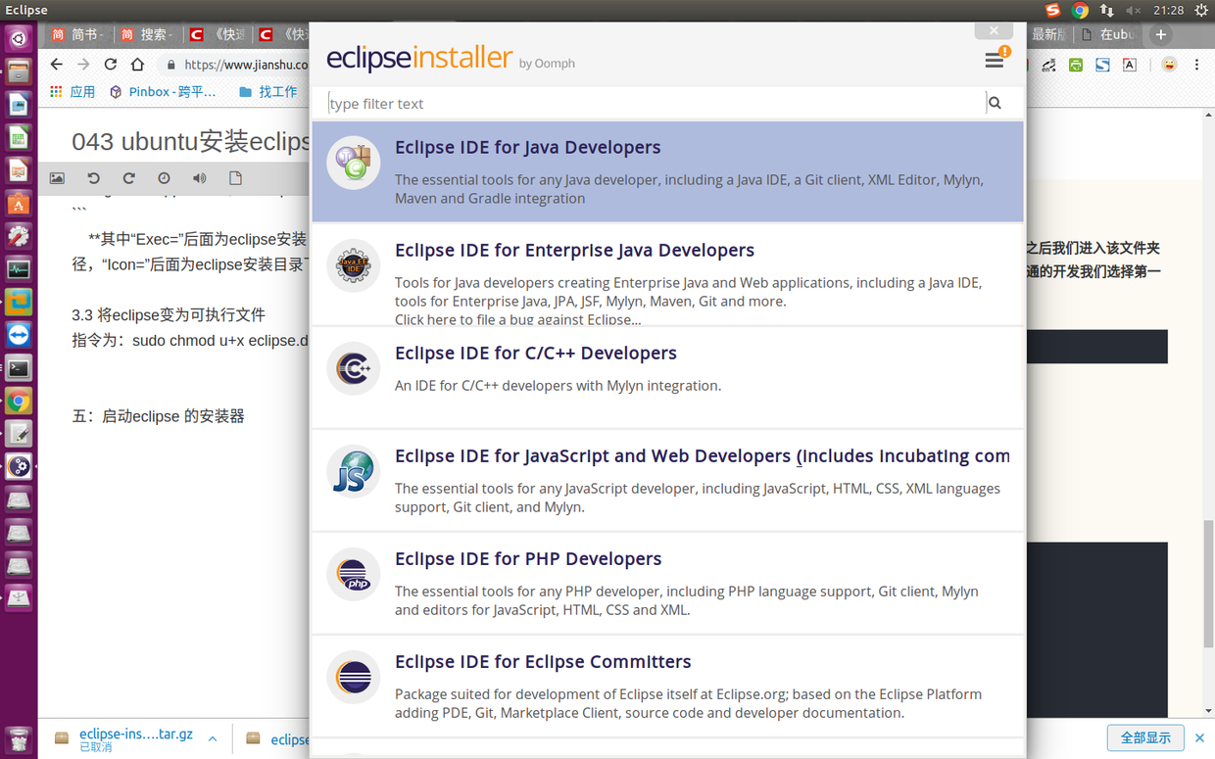Open the Ubuntu Dash launcher
The image size is (1215, 759).
[19, 39]
